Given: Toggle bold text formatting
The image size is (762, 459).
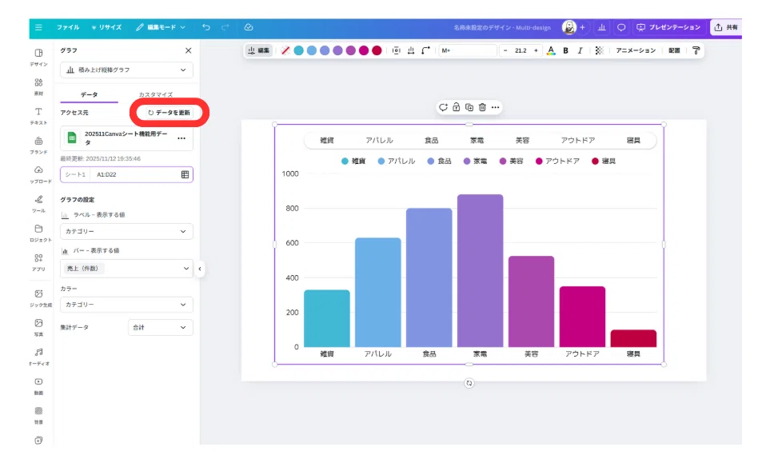Looking at the screenshot, I should tap(565, 50).
